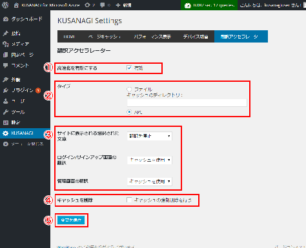
Task: Select the APC cache type radio button
Action: (x=129, y=112)
